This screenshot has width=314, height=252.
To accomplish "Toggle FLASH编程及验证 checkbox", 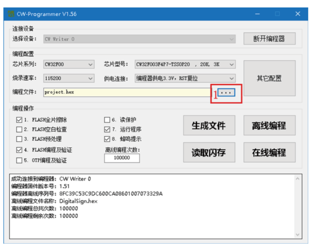I will pyautogui.click(x=19, y=150).
